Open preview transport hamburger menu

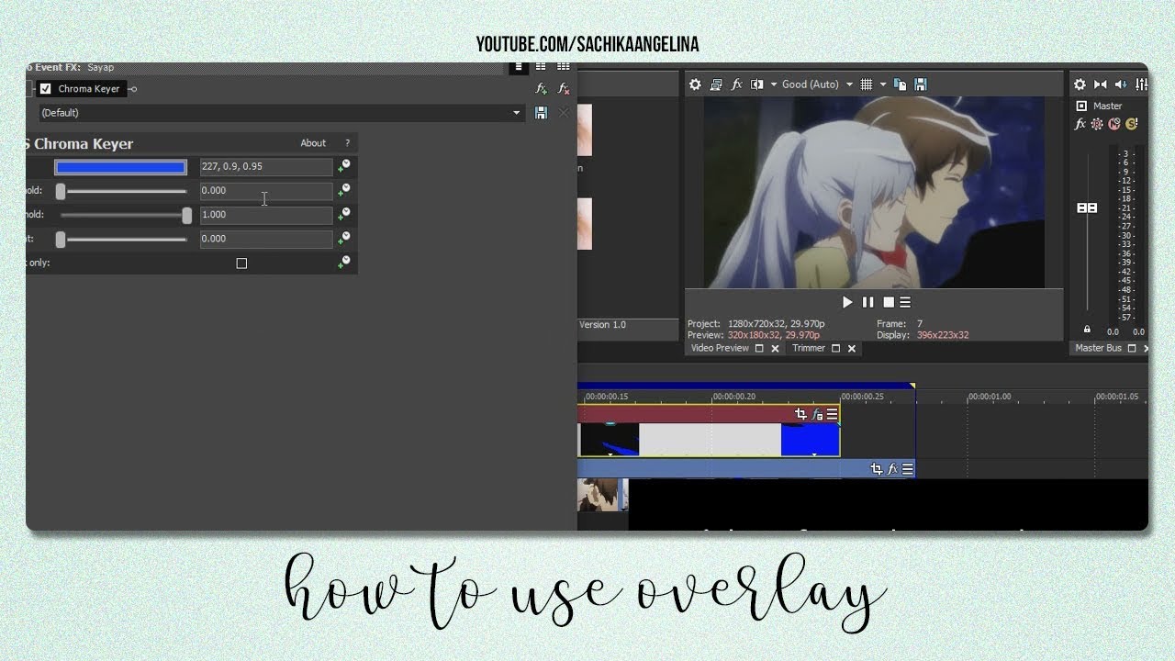905,302
